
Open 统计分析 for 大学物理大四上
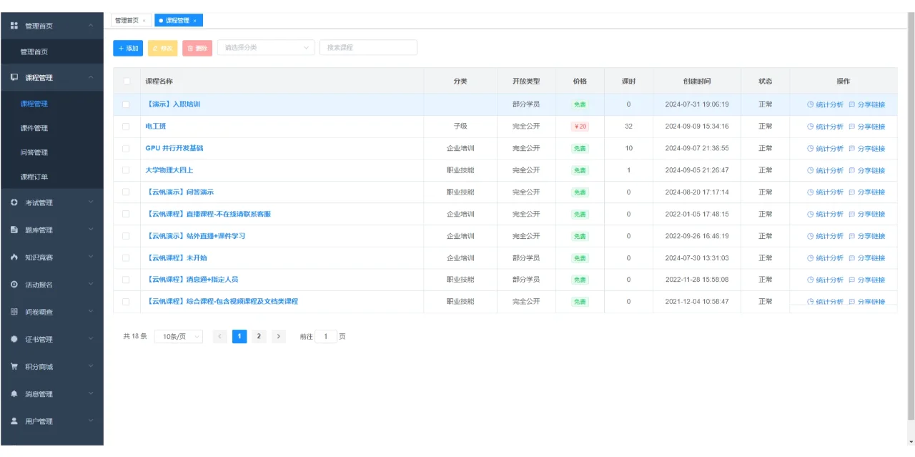(825, 170)
